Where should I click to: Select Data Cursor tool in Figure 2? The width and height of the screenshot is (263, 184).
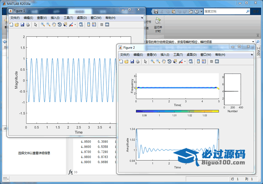[x=175, y=61]
